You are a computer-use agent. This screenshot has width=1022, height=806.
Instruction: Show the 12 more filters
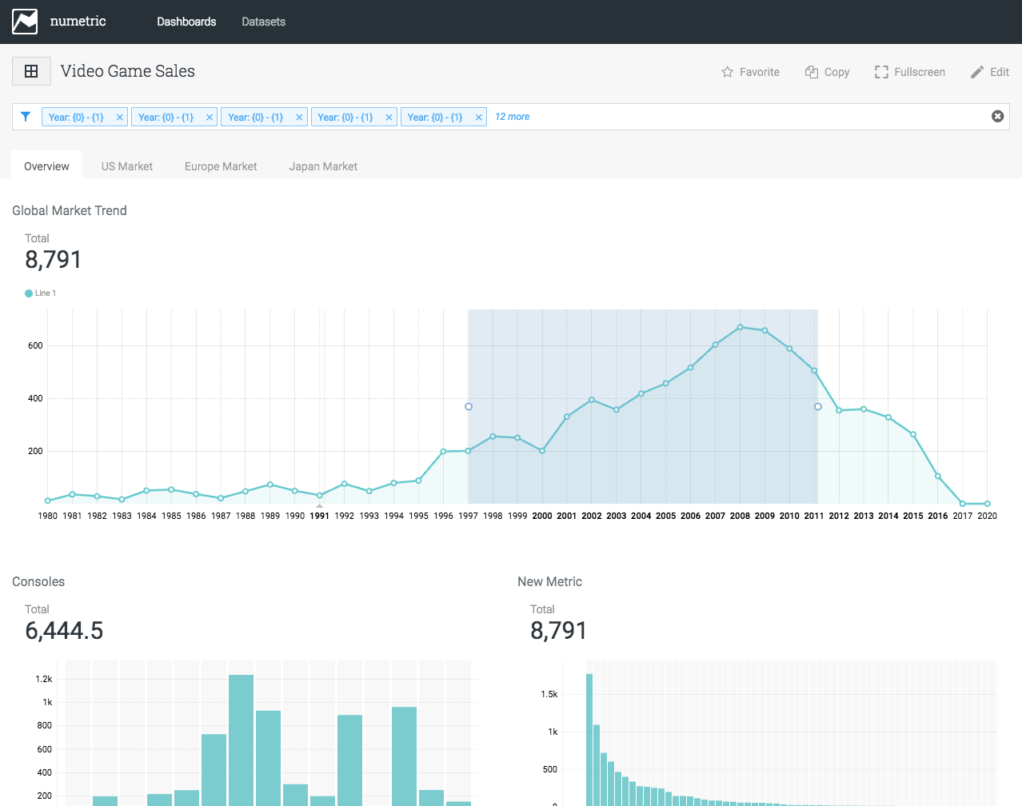(512, 117)
